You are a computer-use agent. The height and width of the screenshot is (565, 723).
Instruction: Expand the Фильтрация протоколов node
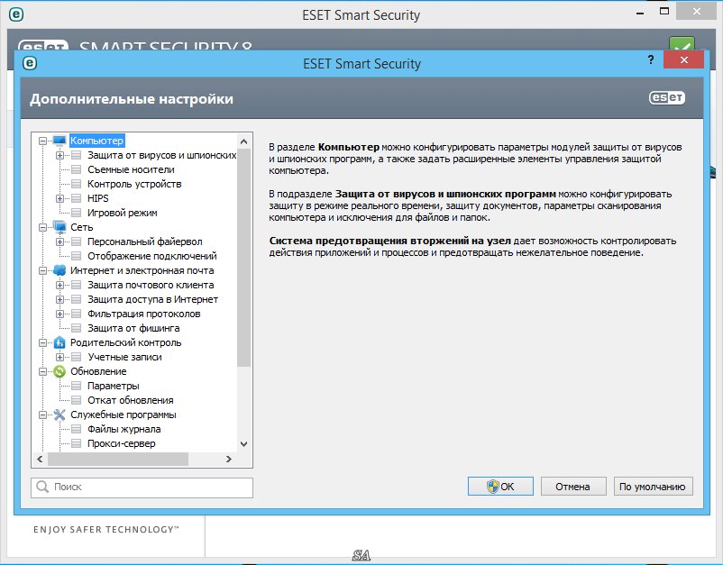point(59,314)
